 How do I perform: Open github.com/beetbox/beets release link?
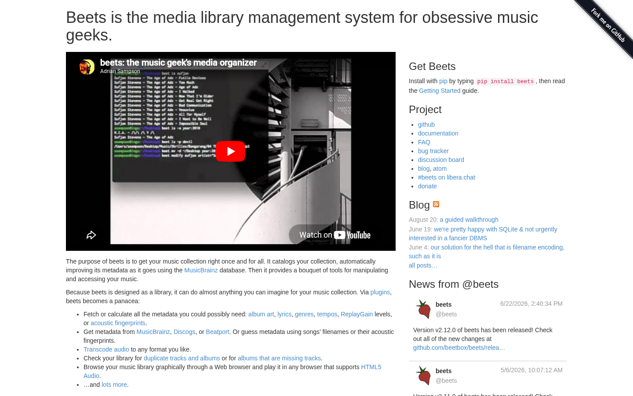pos(459,348)
